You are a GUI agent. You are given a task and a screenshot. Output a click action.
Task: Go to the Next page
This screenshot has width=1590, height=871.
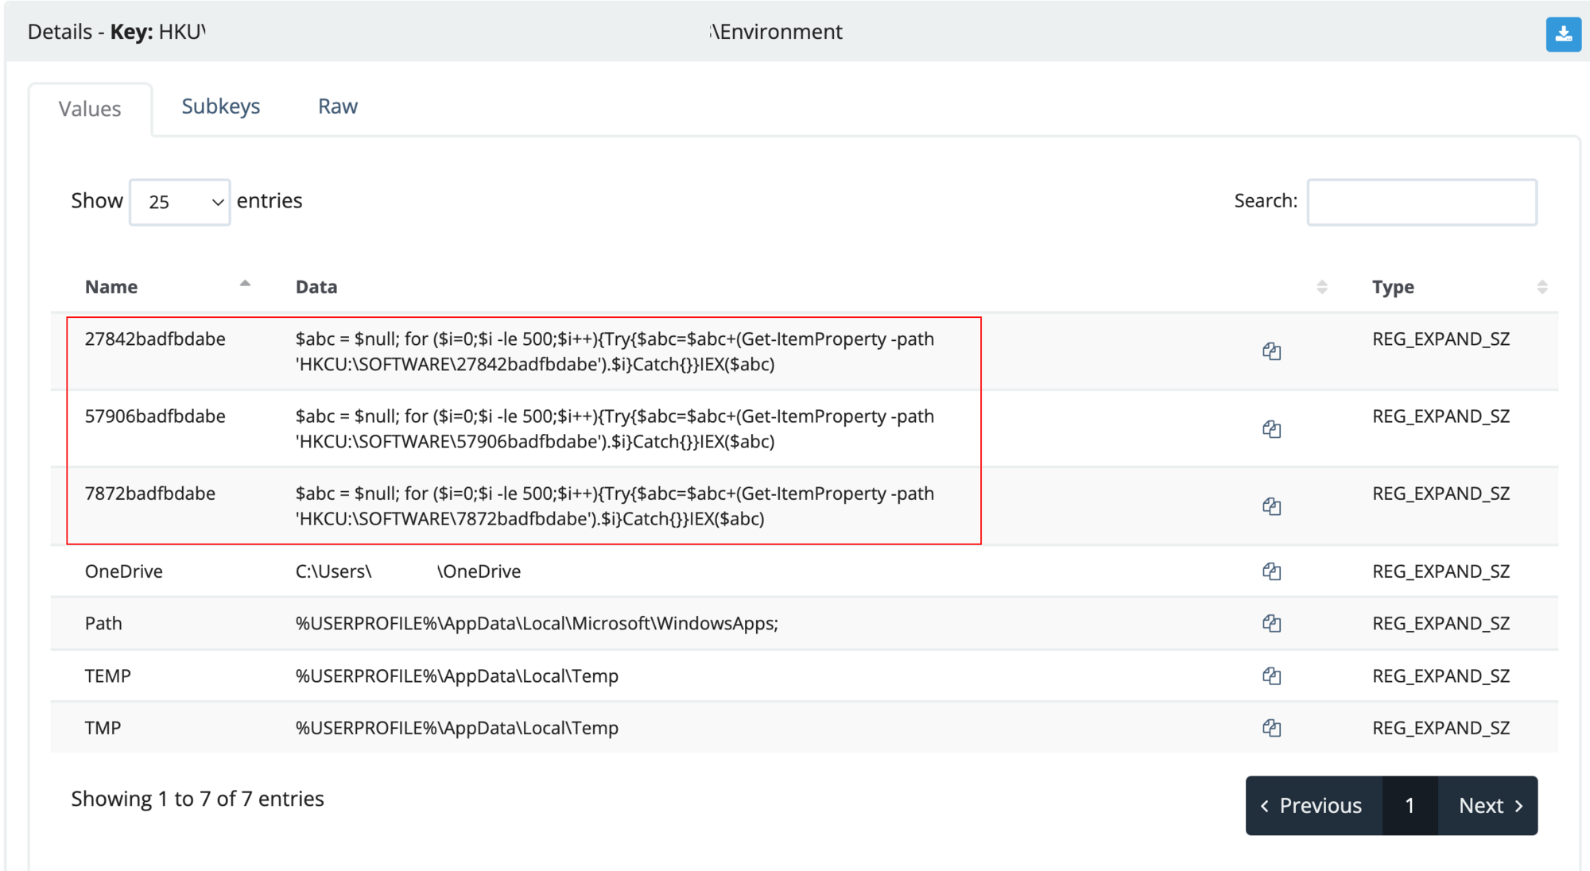(1487, 806)
